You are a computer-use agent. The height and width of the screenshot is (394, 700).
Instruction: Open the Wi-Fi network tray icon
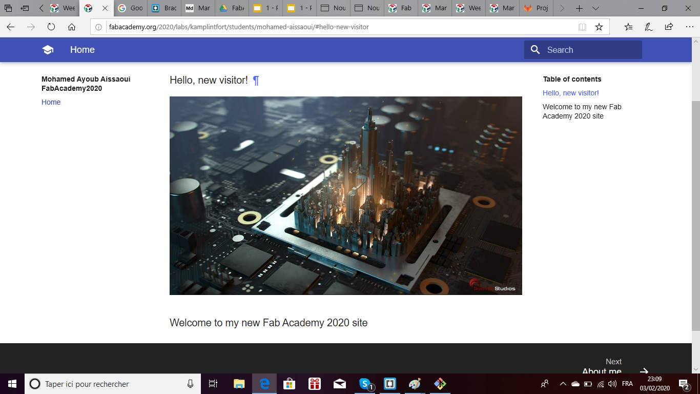pyautogui.click(x=601, y=384)
